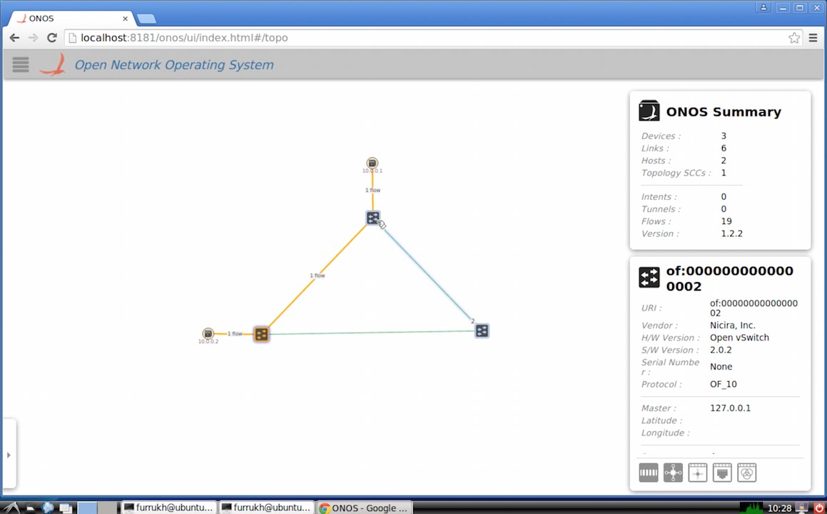Click the Latitude label in device panel

pyautogui.click(x=661, y=420)
